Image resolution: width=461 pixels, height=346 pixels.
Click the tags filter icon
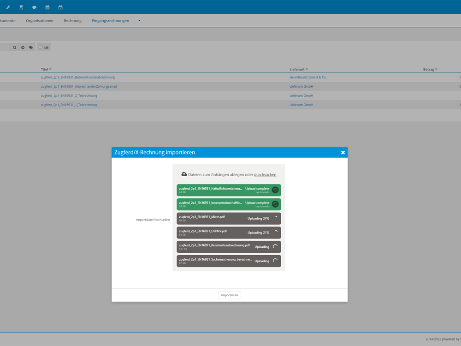pos(31,48)
